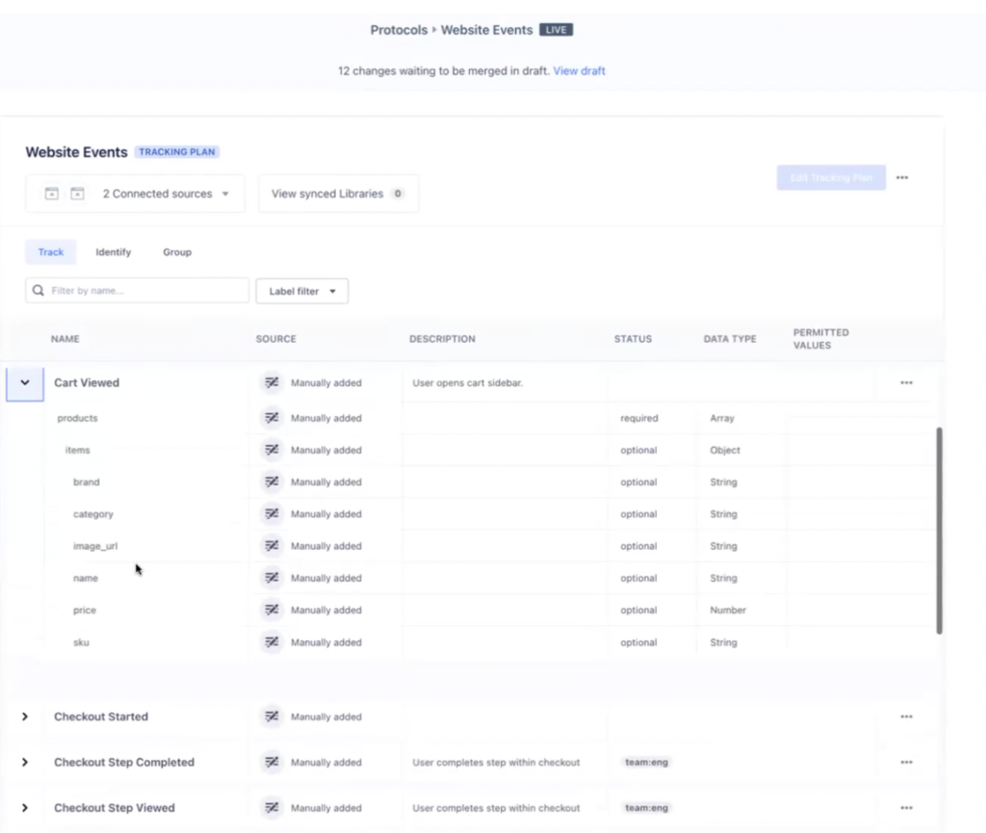Open the Label filter dropdown
The height and width of the screenshot is (833, 986).
coord(301,290)
